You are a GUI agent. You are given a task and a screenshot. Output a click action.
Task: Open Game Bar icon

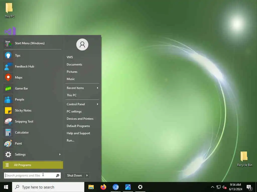click(x=8, y=88)
